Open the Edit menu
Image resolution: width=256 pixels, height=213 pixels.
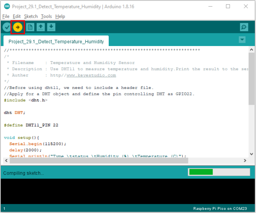[17, 17]
